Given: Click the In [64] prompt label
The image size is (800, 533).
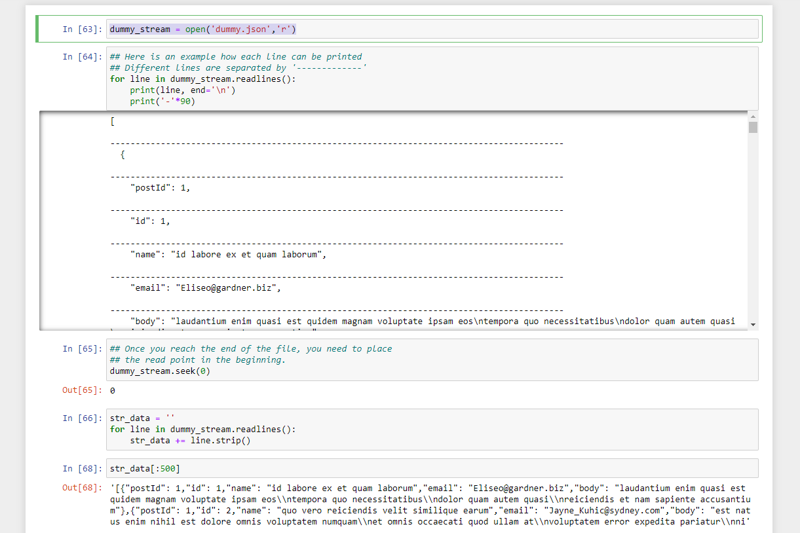Looking at the screenshot, I should [x=83, y=56].
